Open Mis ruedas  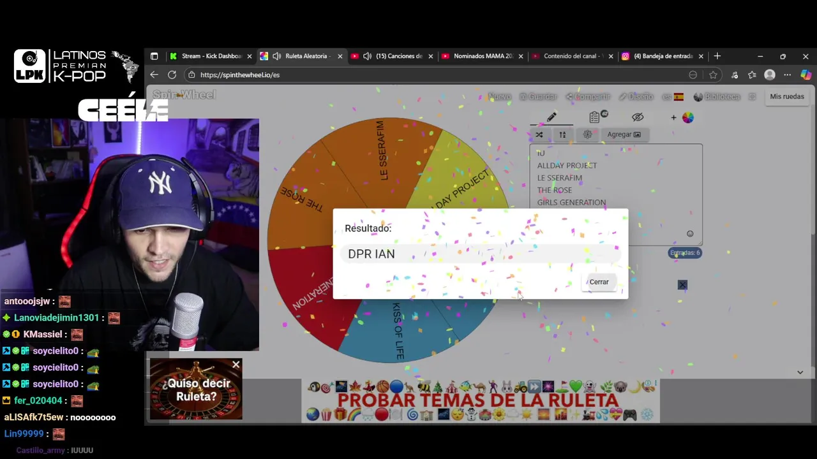[x=787, y=96]
